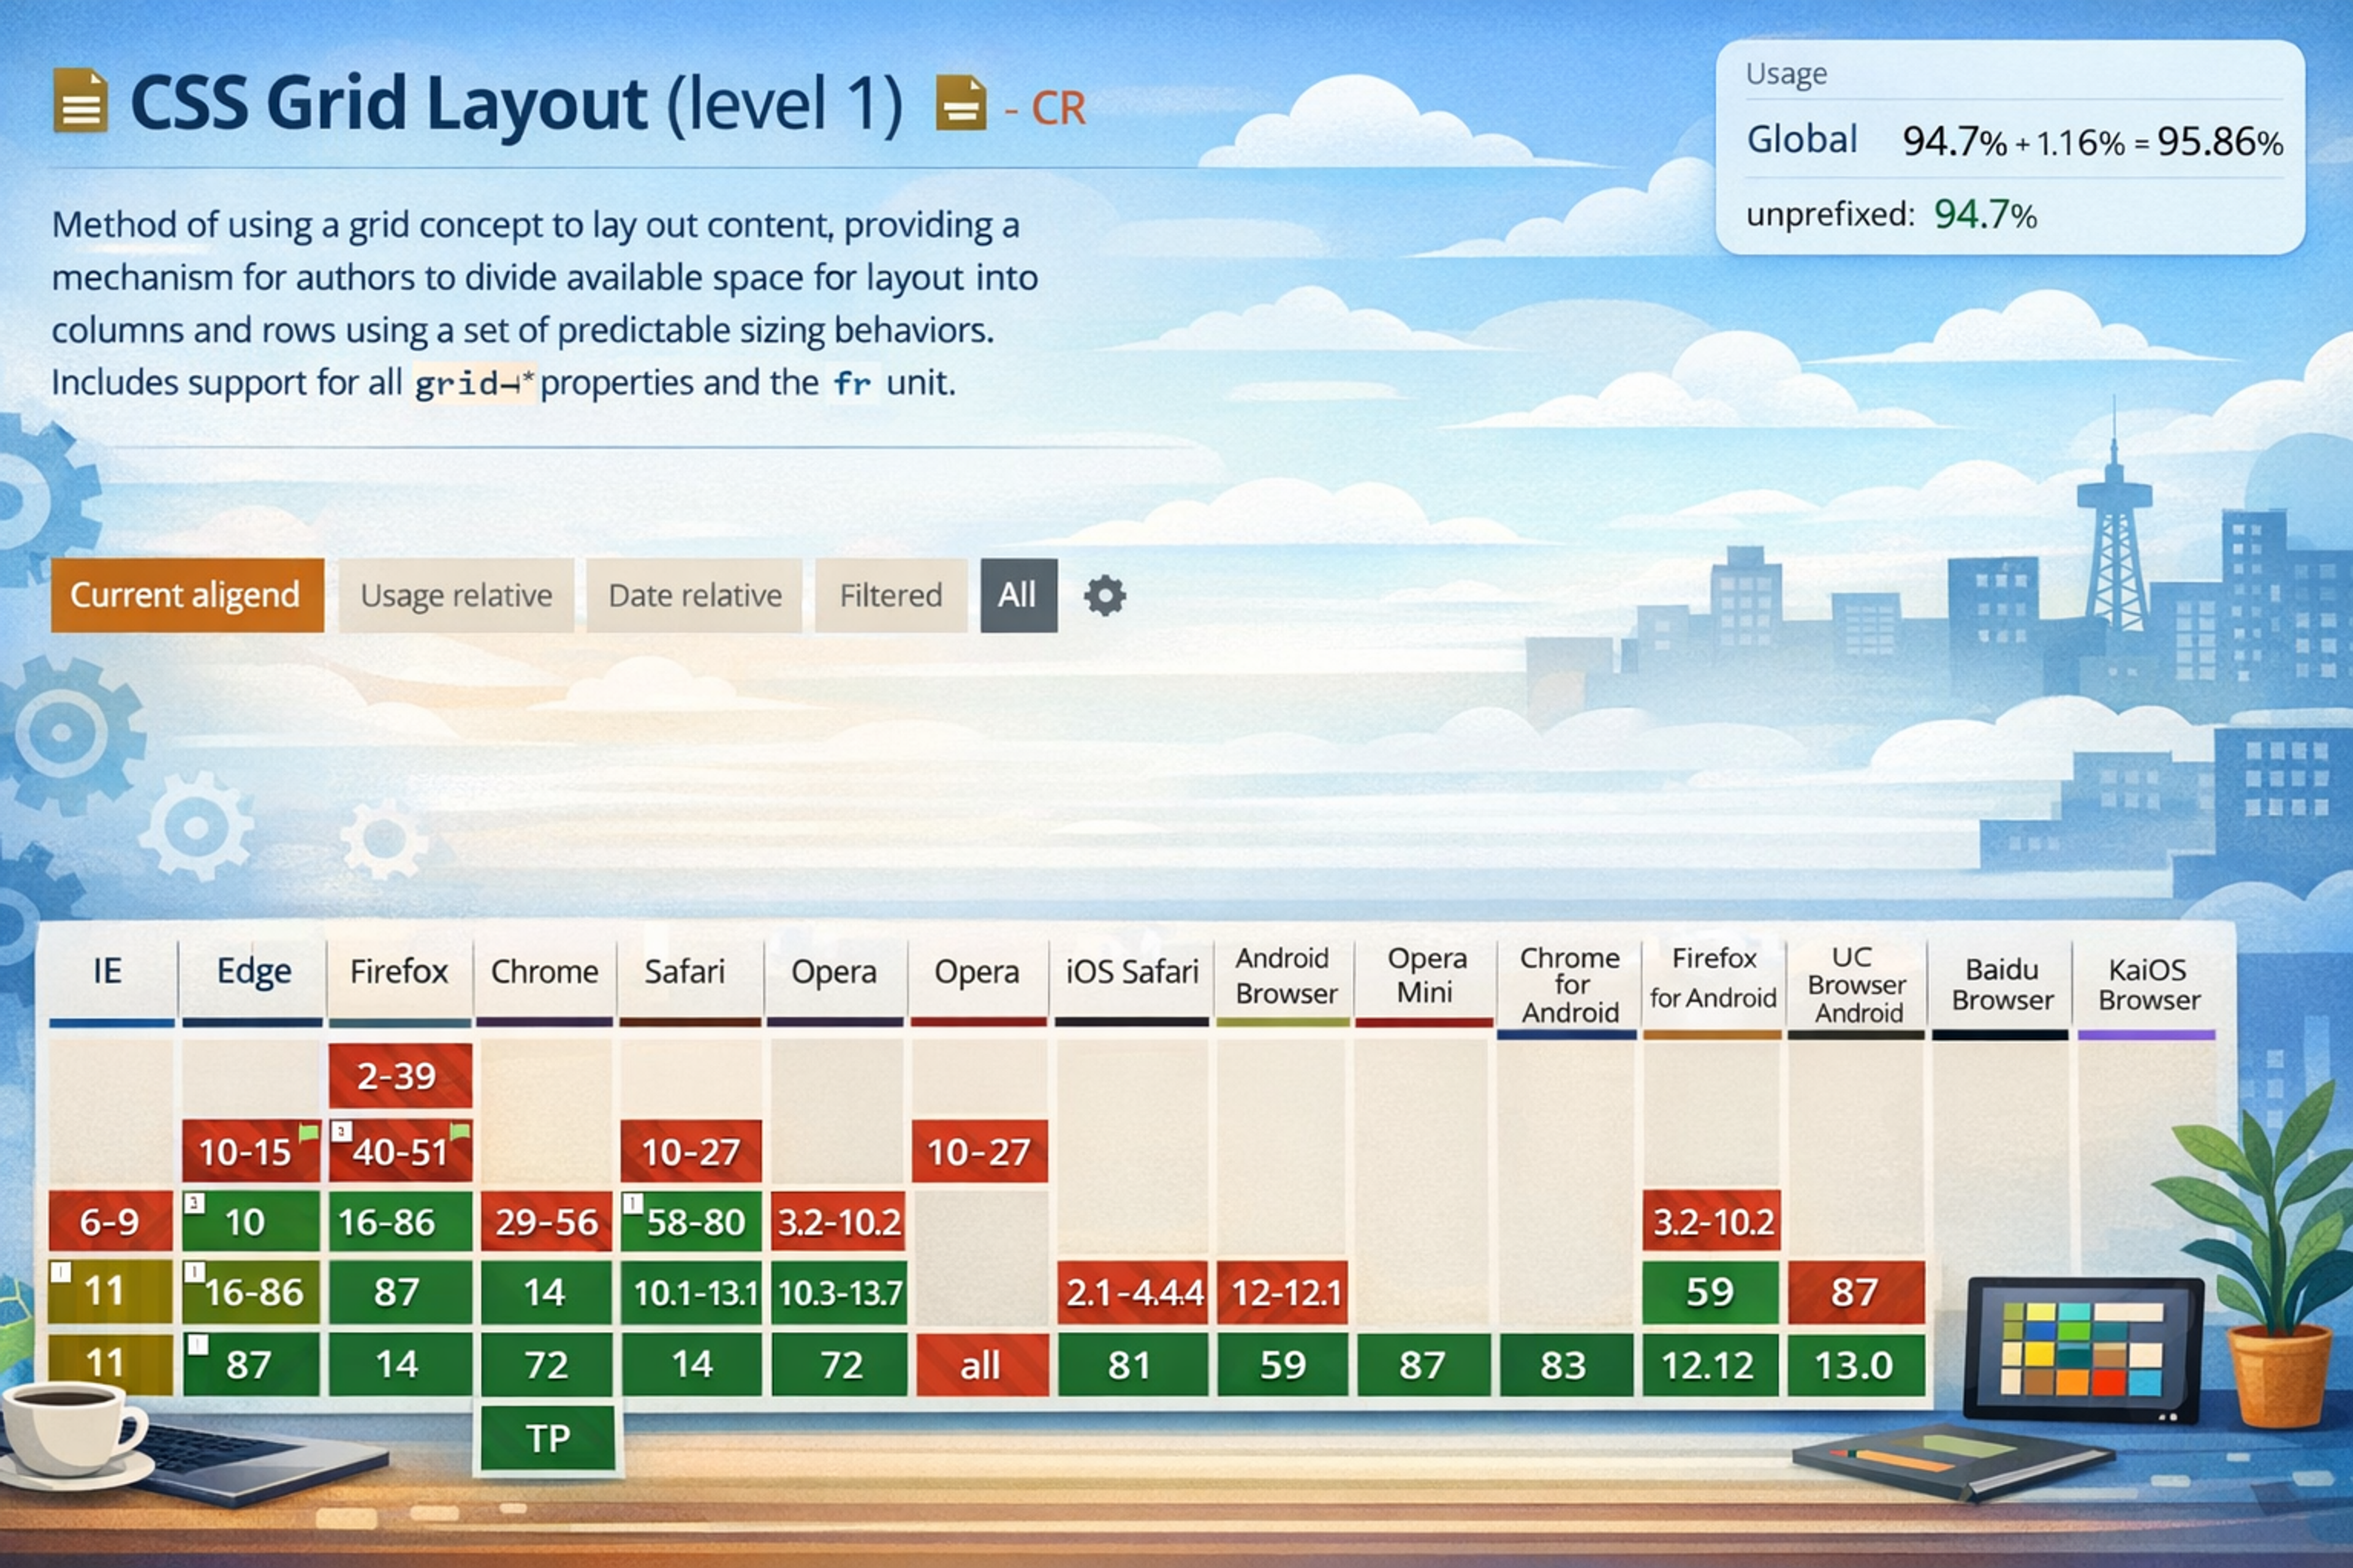Screen dimensions: 2353x1568
Task: Click the iOS Safari column header
Action: point(1132,971)
